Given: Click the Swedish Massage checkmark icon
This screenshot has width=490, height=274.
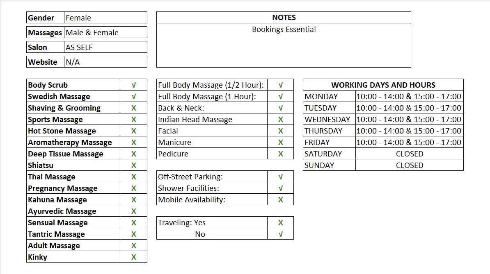Looking at the screenshot, I should tap(133, 97).
